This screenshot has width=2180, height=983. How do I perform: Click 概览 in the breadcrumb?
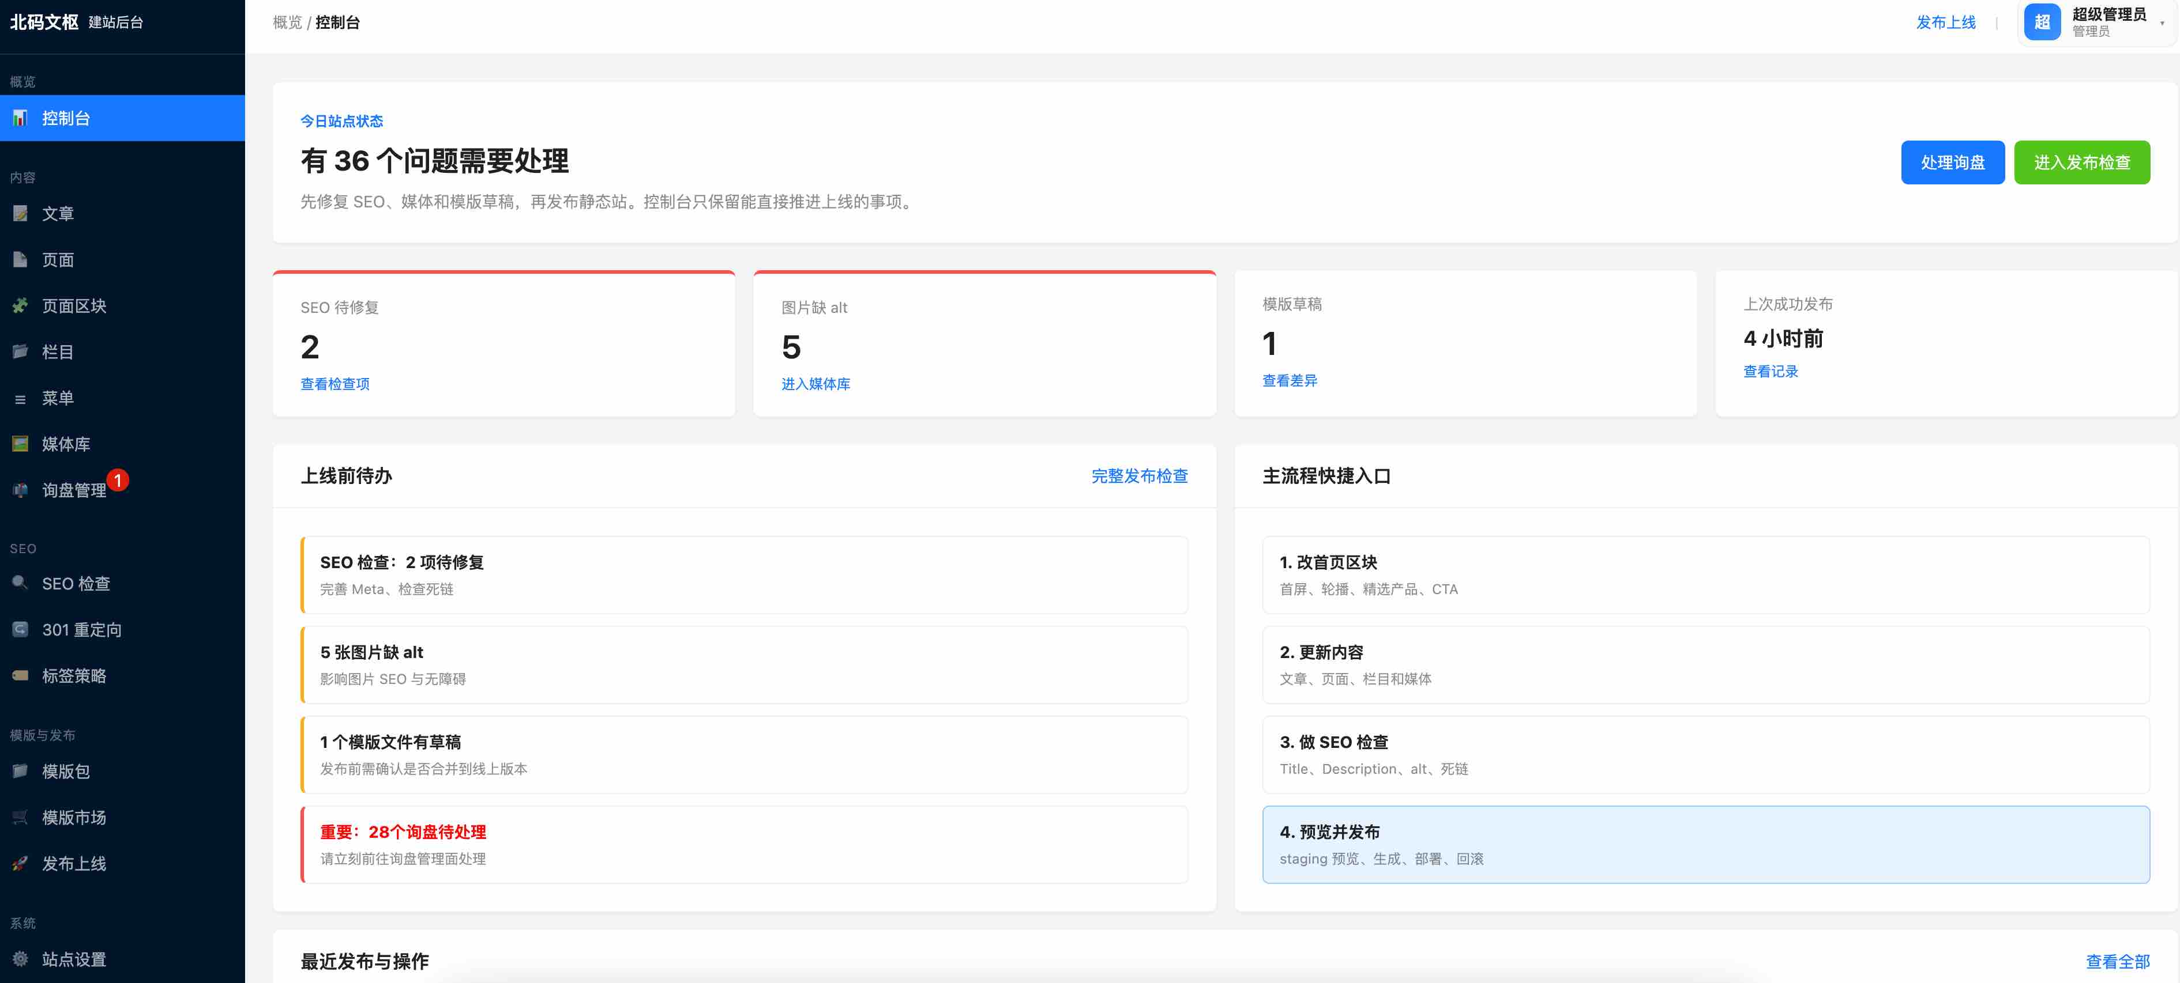[288, 23]
